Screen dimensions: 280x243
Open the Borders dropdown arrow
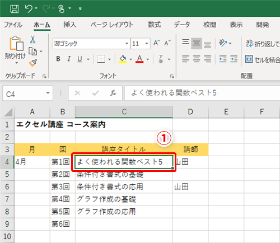click(x=110, y=59)
